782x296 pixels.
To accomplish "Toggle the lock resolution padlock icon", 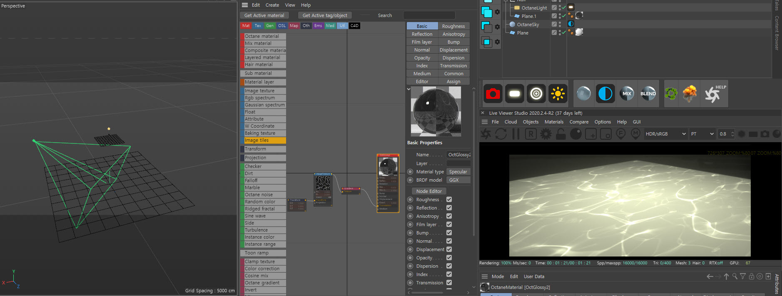I will point(561,134).
